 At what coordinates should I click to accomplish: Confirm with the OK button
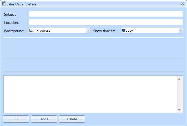point(16,119)
